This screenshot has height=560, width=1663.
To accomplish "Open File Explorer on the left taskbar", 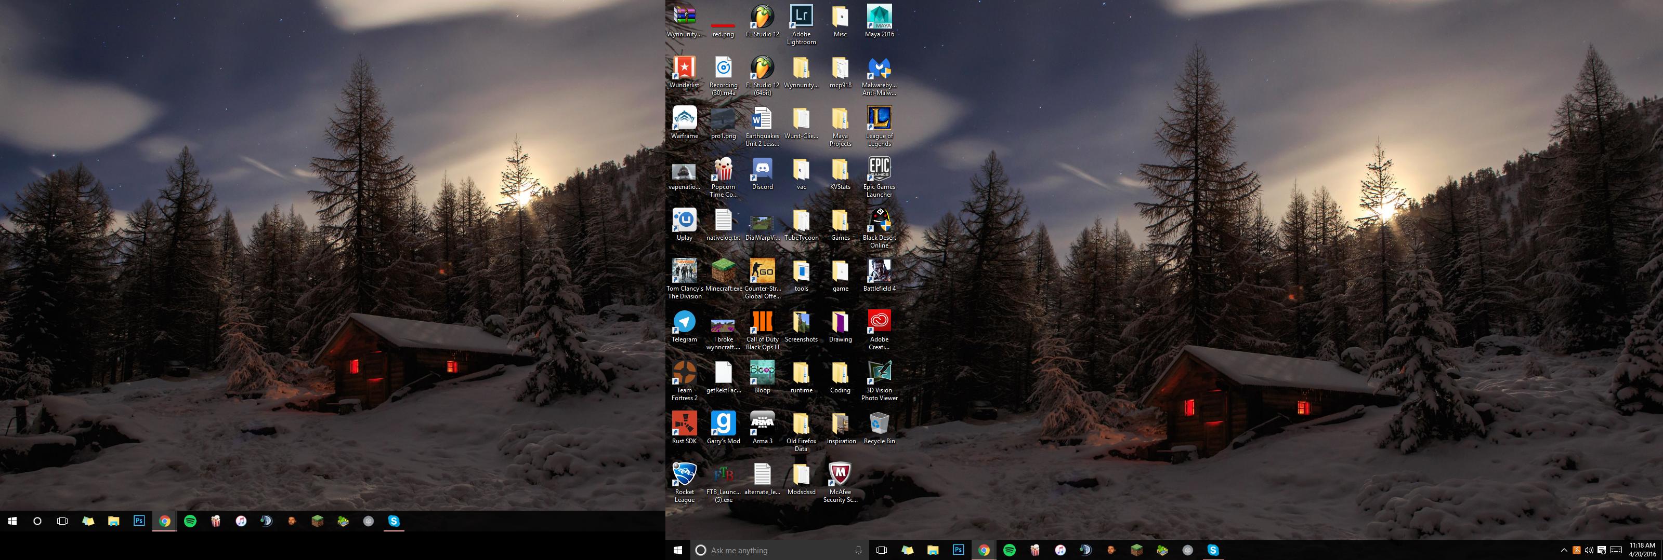I will click(114, 522).
